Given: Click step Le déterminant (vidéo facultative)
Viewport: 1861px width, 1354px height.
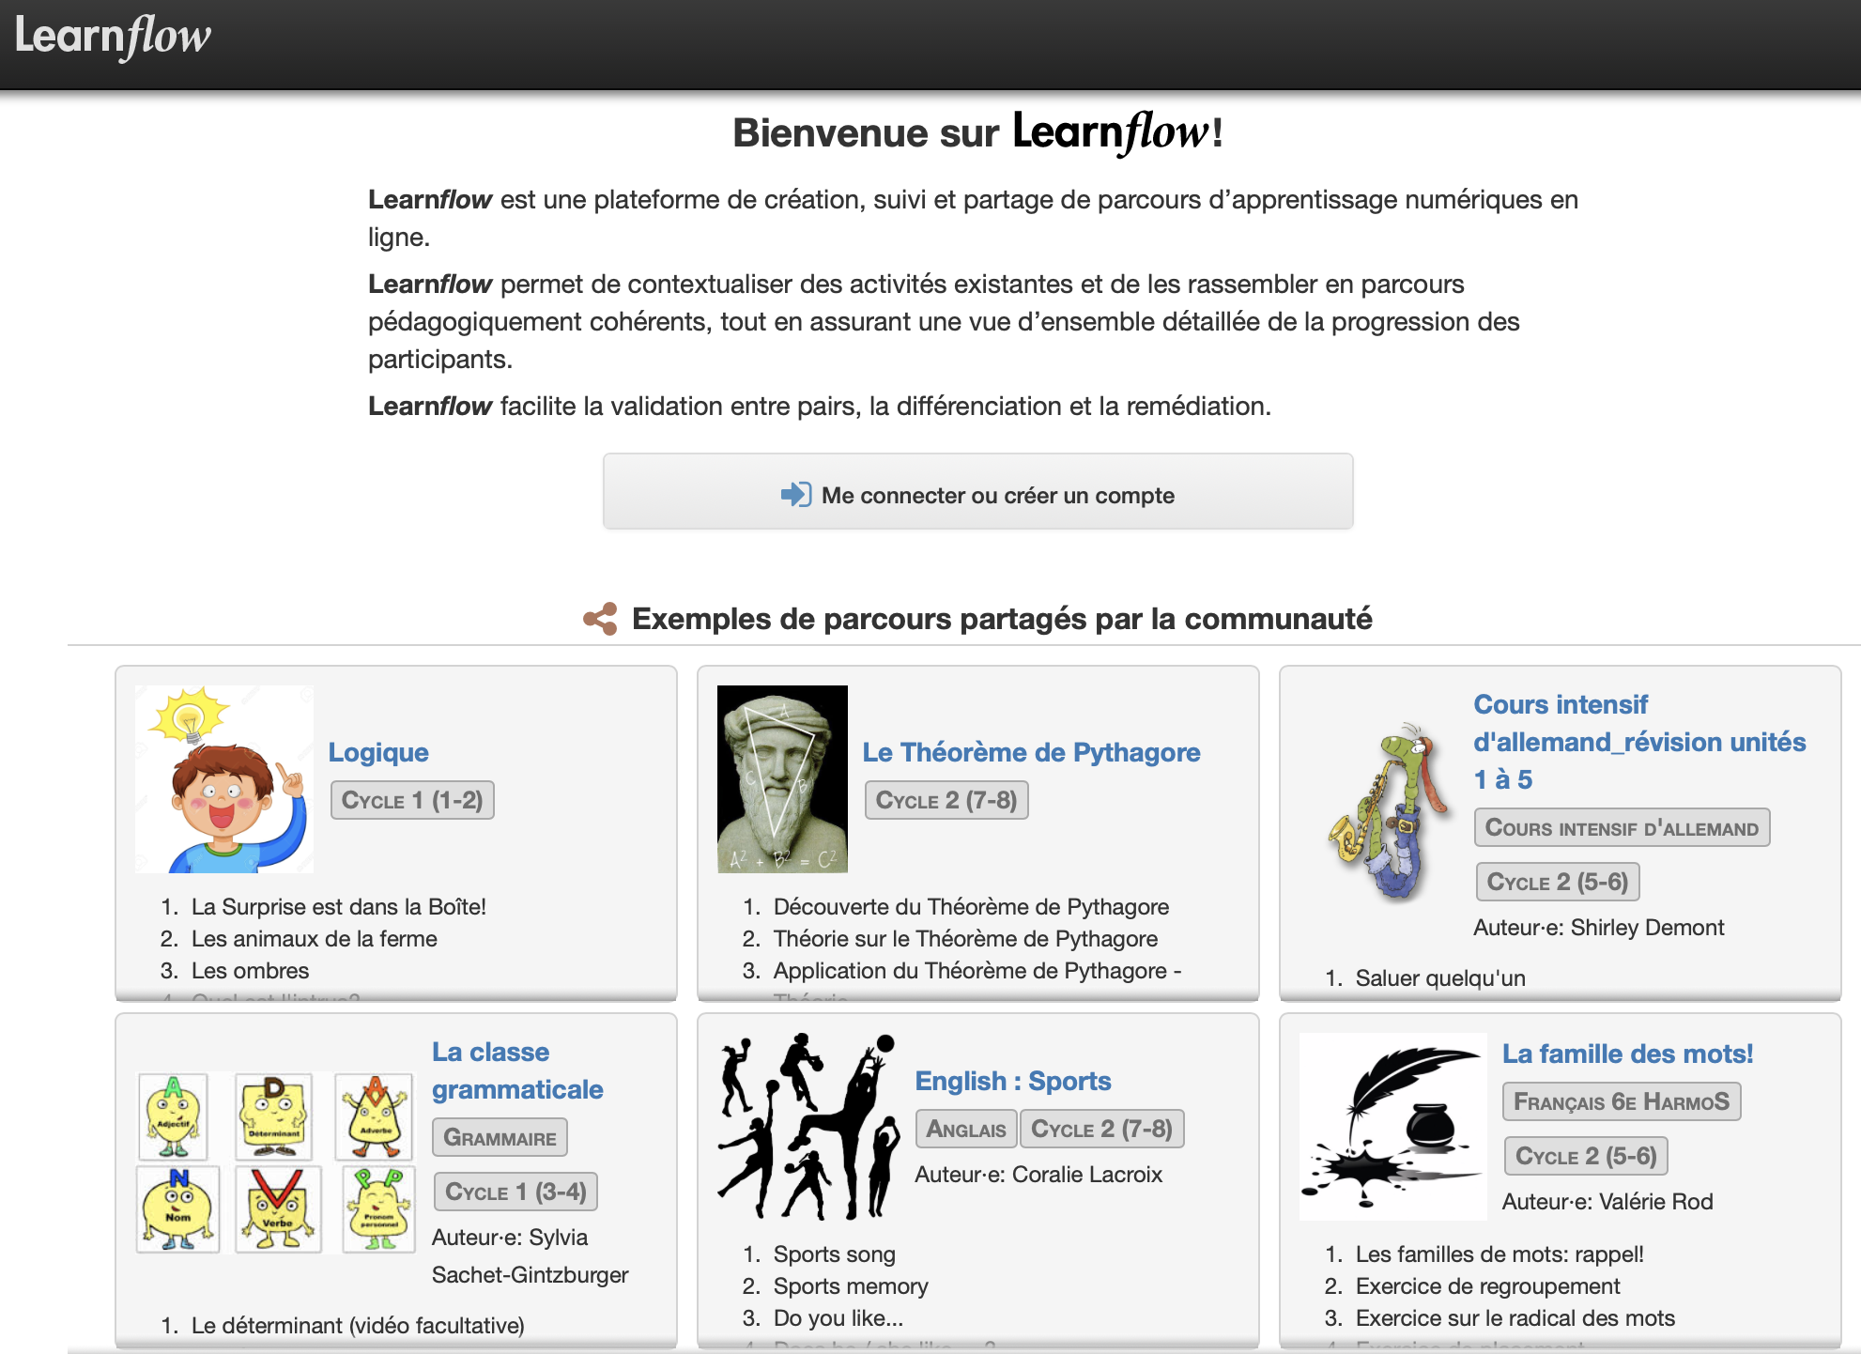Looking at the screenshot, I should coord(358,1326).
